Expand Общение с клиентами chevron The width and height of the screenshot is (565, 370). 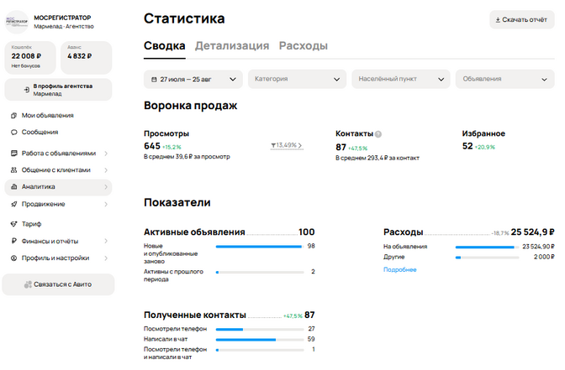pyautogui.click(x=106, y=170)
